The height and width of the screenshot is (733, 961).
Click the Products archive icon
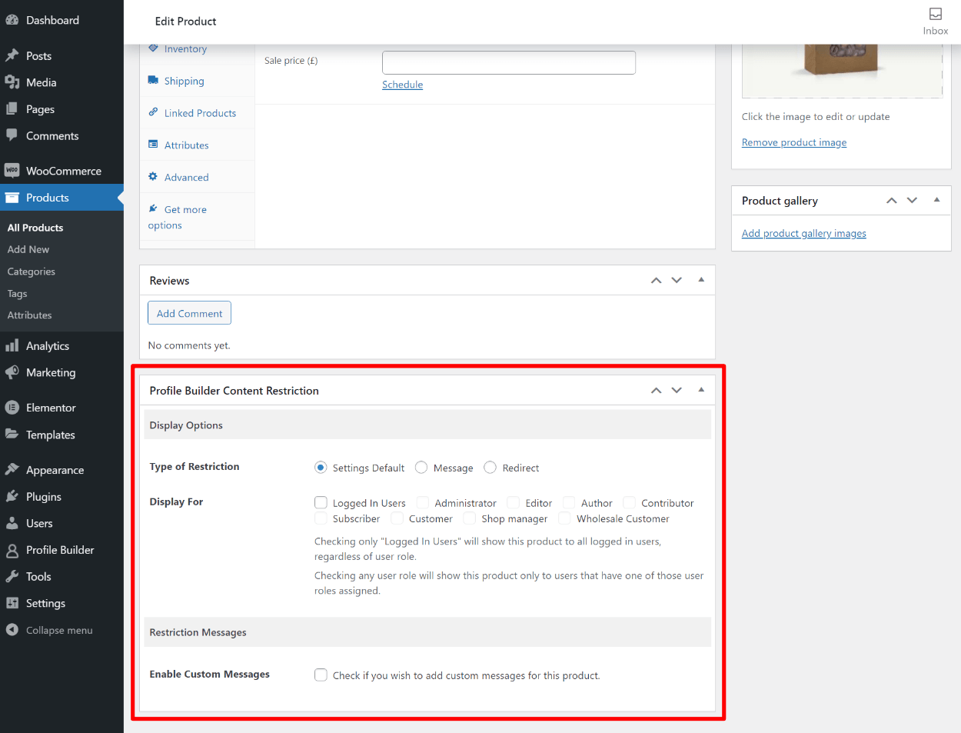(12, 198)
